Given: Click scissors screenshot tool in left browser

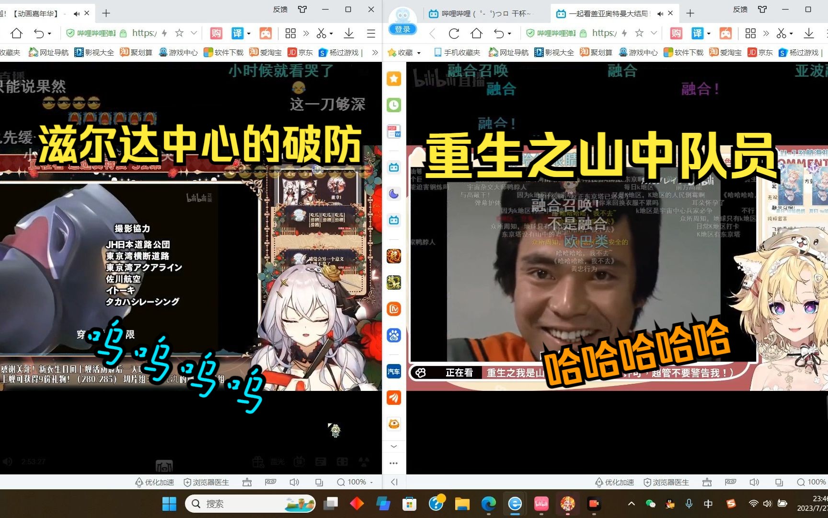Looking at the screenshot, I should point(321,33).
